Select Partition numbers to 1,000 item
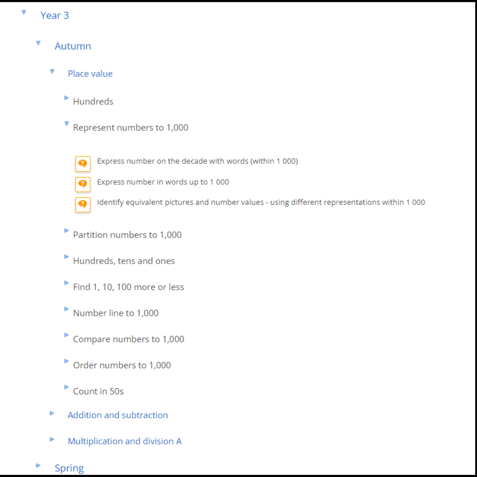The image size is (477, 477). pyautogui.click(x=127, y=235)
